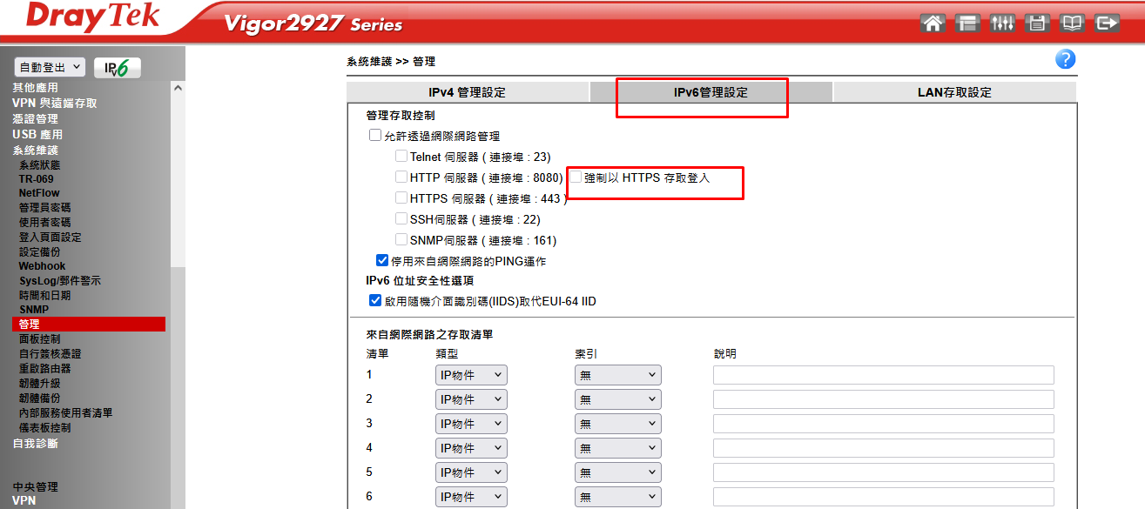Screen dimensions: 1145x509
Task: Click the 說明 text field for row 2
Action: tap(883, 399)
